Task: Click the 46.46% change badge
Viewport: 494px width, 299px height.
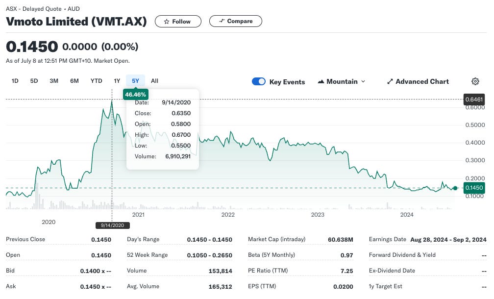Action: click(135, 95)
